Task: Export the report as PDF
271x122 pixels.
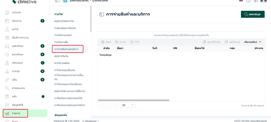Action: pyautogui.click(x=135, y=42)
